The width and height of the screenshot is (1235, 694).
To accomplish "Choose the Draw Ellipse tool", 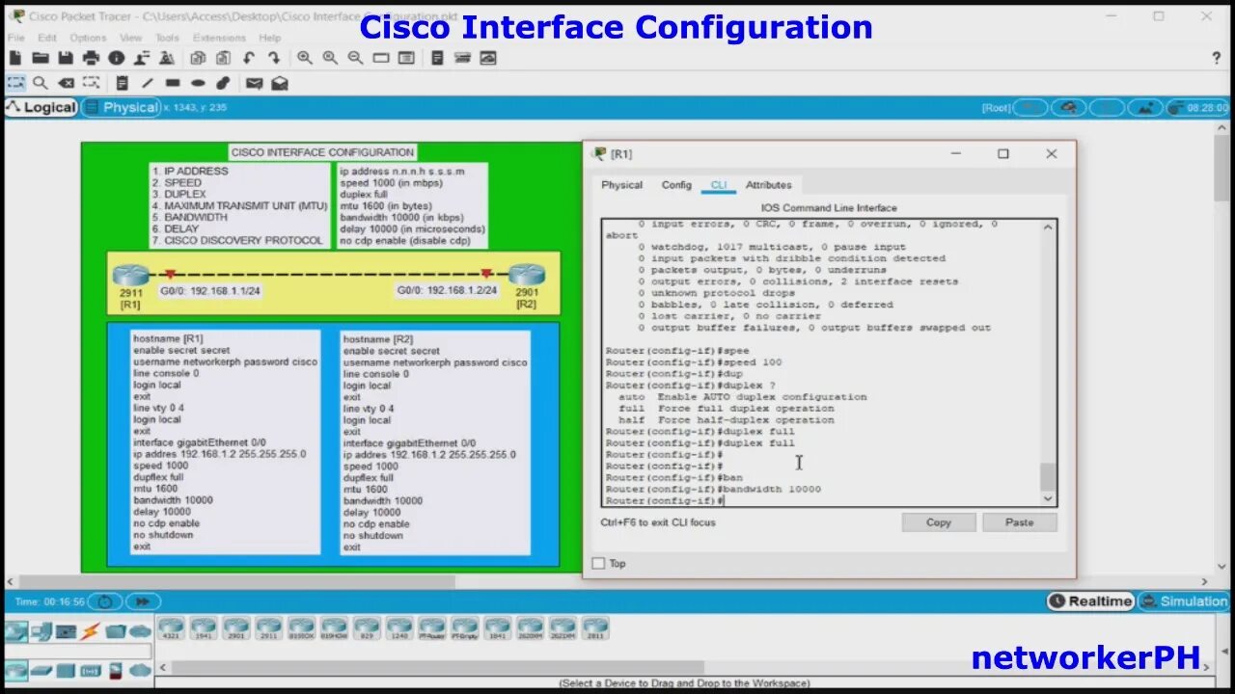I will tap(198, 83).
